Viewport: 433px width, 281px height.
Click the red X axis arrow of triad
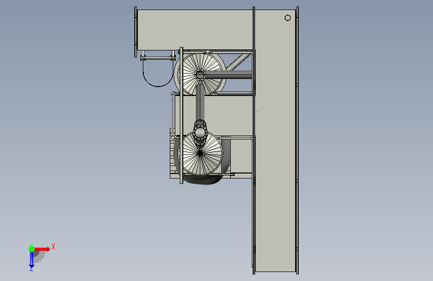click(x=42, y=249)
